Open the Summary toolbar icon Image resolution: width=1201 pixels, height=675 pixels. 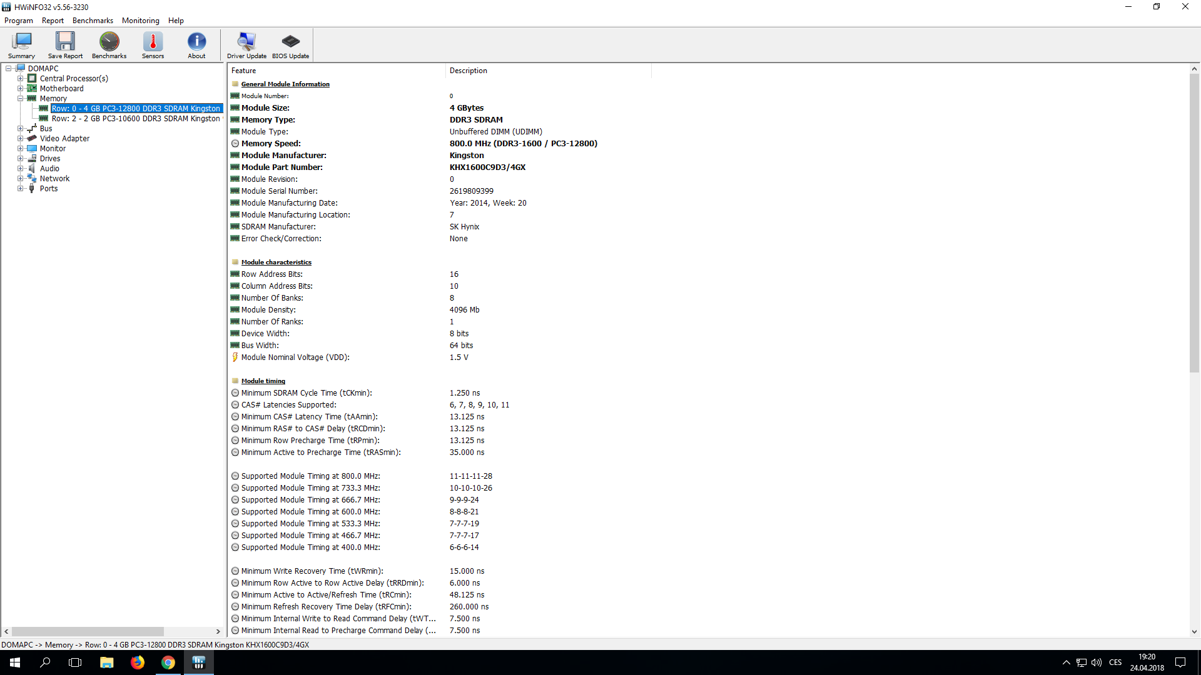(x=21, y=44)
